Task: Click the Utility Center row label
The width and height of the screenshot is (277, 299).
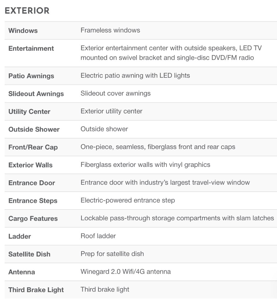Action: [x=29, y=112]
